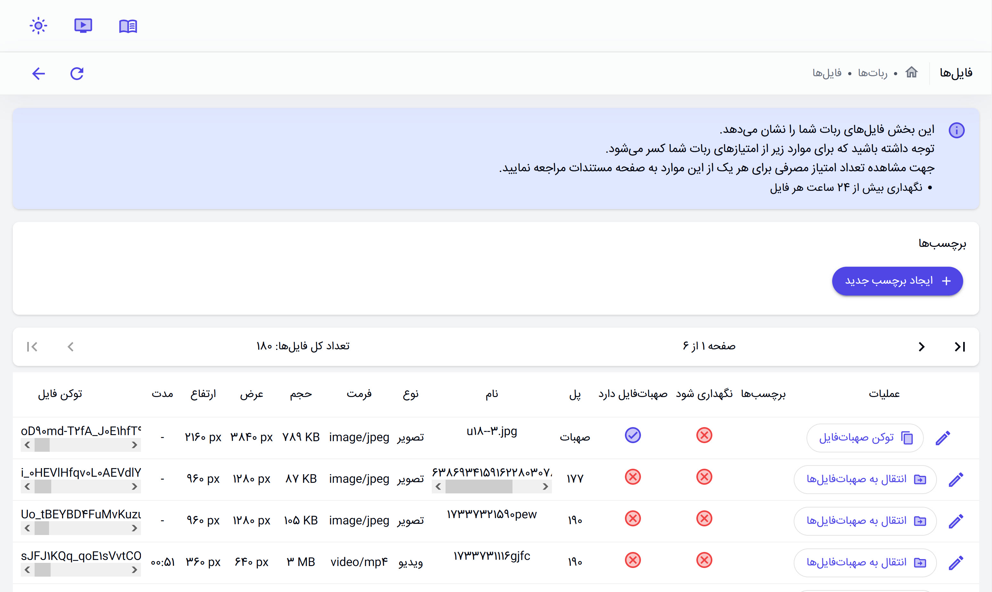Click the info icon in notice banner

956,130
